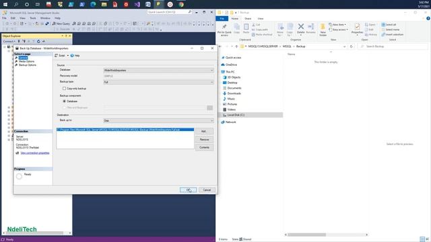This screenshot has width=431, height=242.
Task: Click the Remove destination button
Action: click(x=204, y=139)
